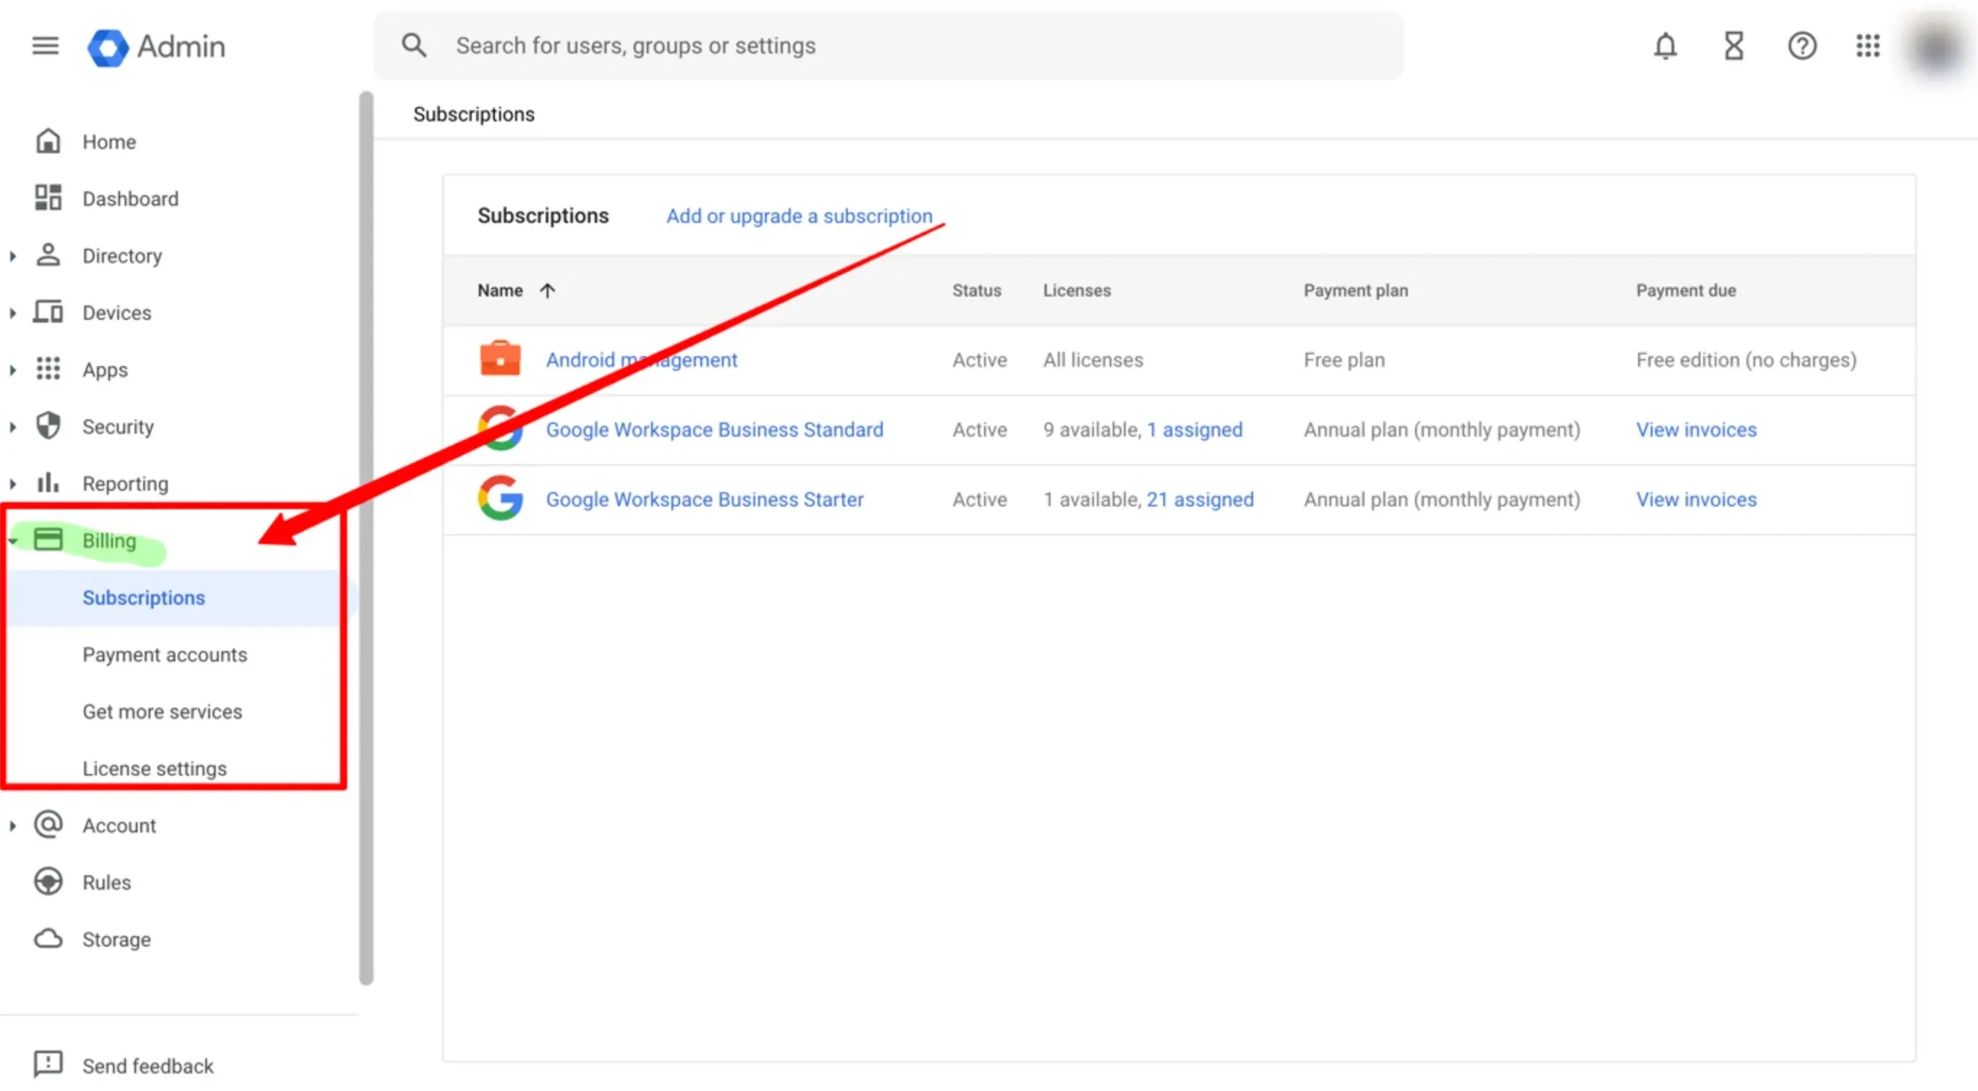1978x1091 pixels.
Task: Click the 21 assigned licenses link
Action: pos(1200,499)
